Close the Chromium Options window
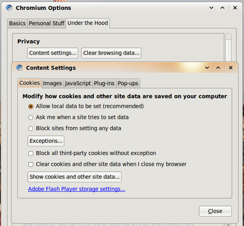 point(235,8)
